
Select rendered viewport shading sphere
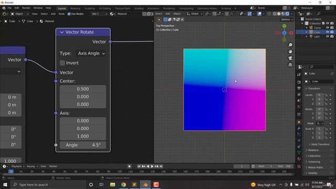287,14
